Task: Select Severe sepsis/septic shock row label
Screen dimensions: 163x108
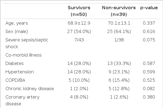Action: tap(27, 43)
